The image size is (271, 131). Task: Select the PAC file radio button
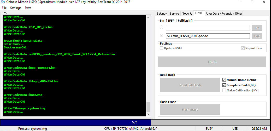click(x=161, y=35)
